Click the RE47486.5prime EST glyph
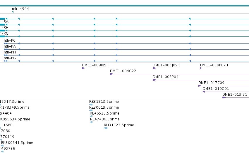This screenshot has height=153, width=249. (x=91, y=122)
